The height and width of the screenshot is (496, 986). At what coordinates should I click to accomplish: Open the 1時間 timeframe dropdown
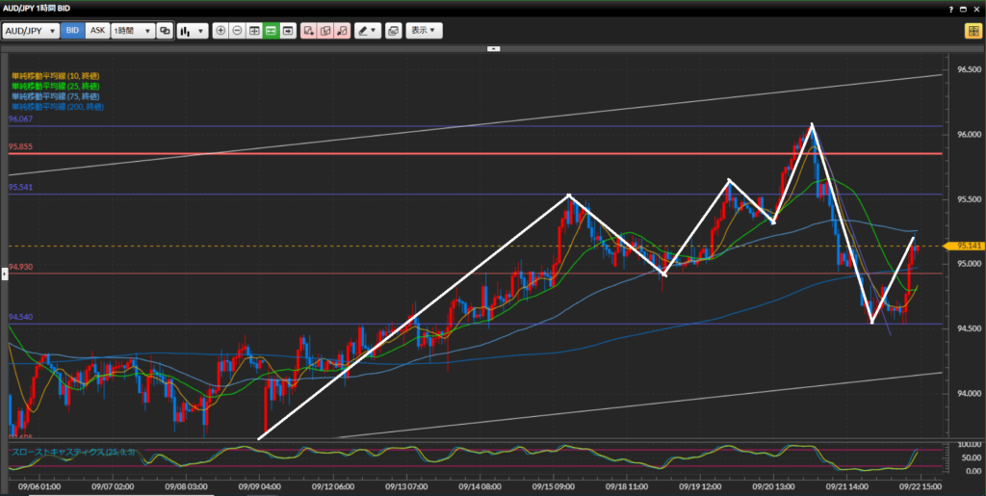[133, 31]
